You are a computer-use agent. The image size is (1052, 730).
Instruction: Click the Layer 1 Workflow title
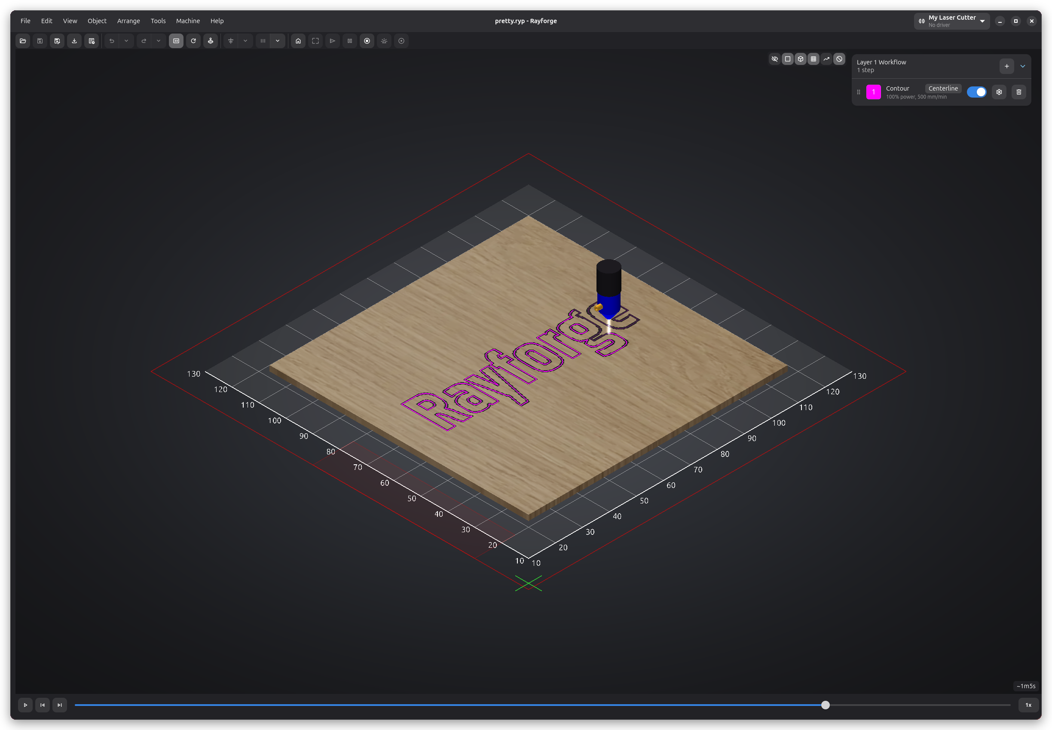tap(881, 62)
